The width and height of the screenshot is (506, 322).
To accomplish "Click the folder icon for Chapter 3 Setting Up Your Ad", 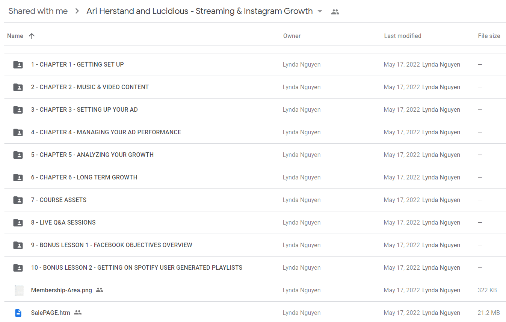I will tap(18, 110).
